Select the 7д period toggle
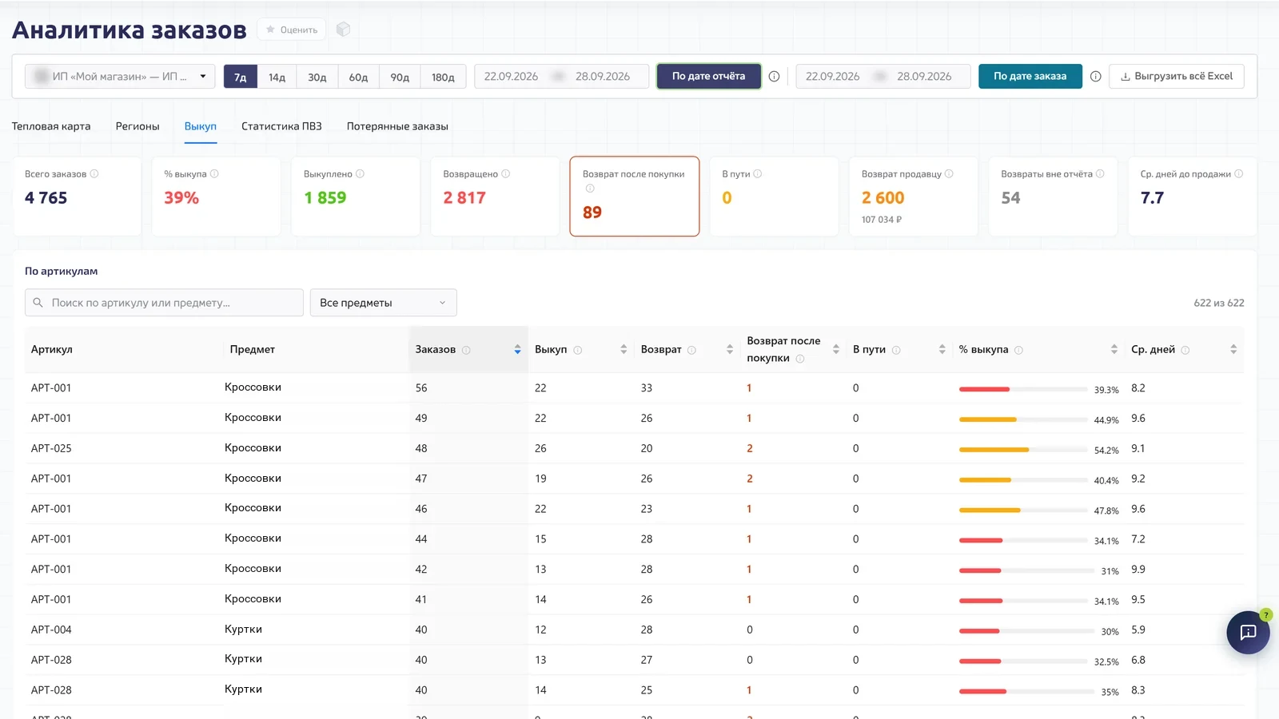The width and height of the screenshot is (1279, 719). tap(241, 77)
